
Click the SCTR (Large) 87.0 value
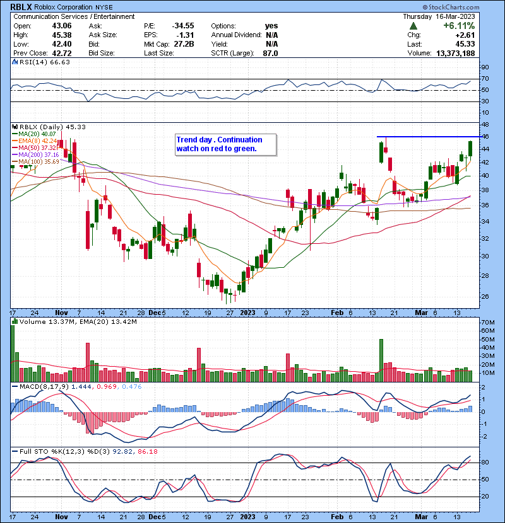(x=270, y=53)
